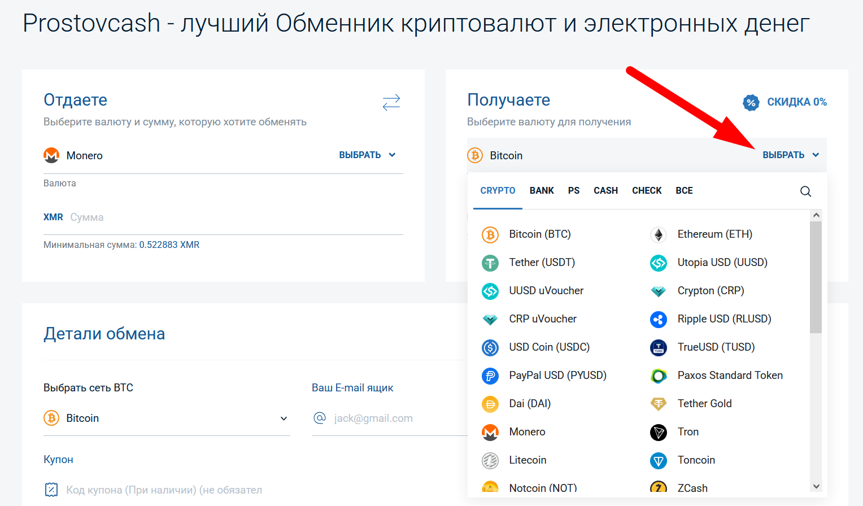Open the CASH tab

tap(605, 191)
